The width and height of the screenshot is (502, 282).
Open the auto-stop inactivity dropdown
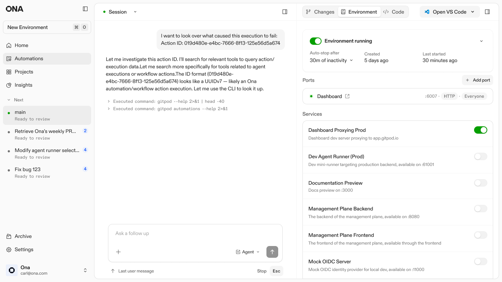pos(331,61)
